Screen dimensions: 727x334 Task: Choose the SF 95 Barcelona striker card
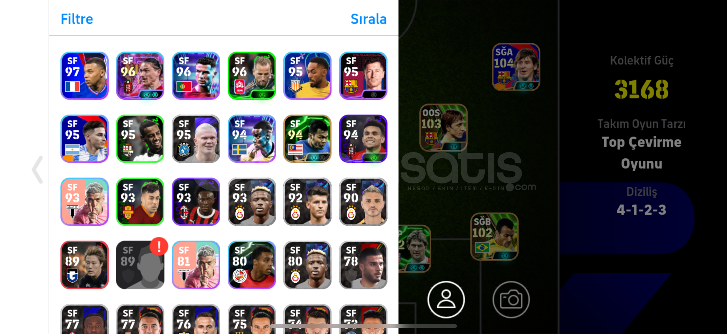coord(363,75)
